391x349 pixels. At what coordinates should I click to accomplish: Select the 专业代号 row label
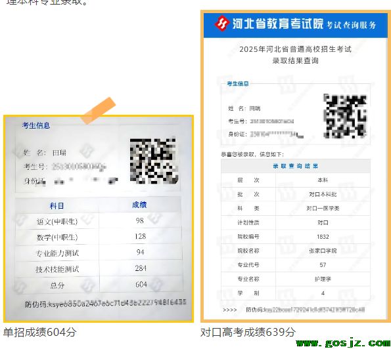tap(248, 265)
